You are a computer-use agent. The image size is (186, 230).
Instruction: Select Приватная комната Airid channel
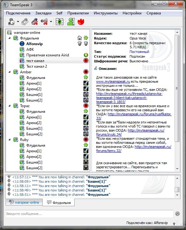pos(47,55)
